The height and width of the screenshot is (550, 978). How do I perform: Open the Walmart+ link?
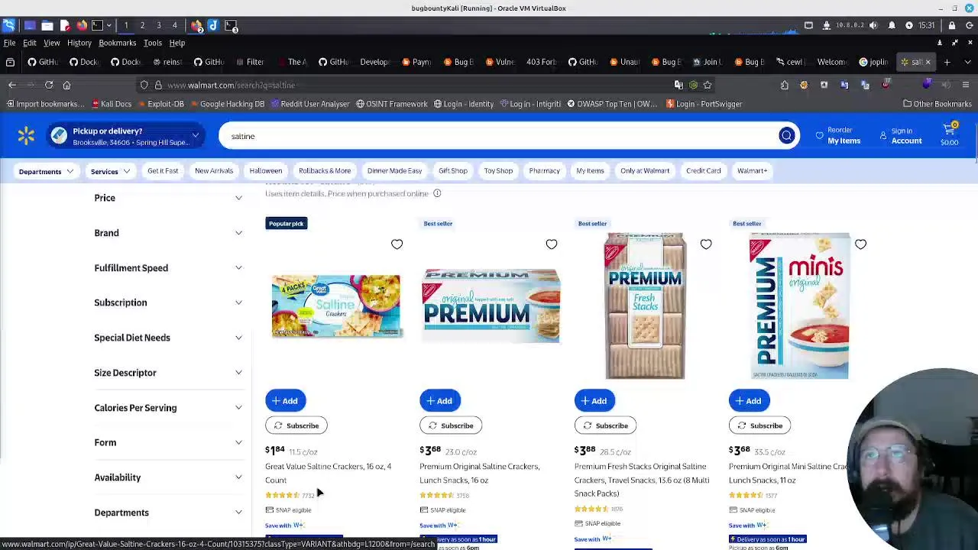pos(753,171)
